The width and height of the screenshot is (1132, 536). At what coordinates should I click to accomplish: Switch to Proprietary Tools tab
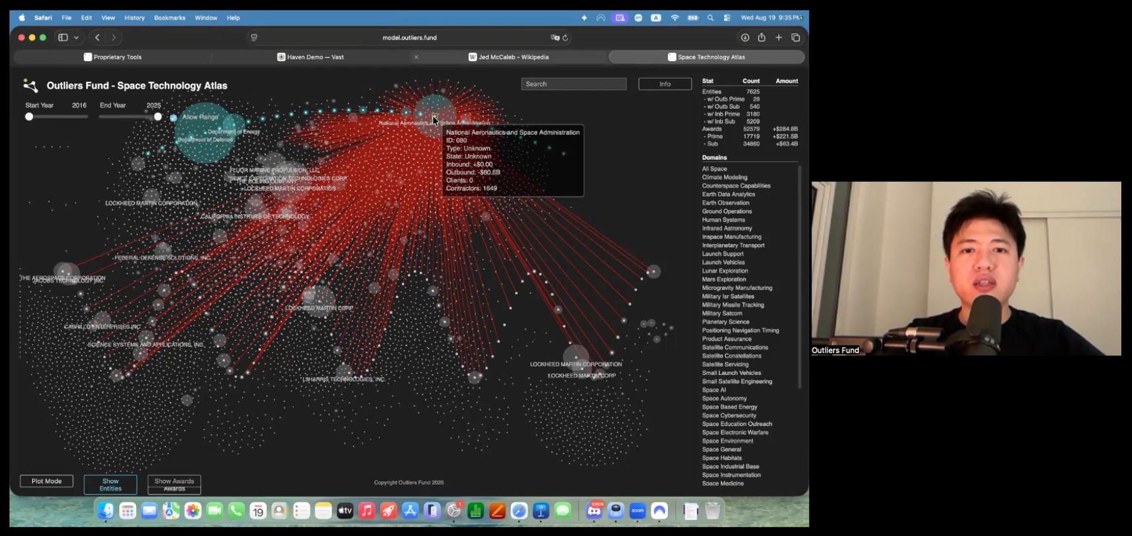pyautogui.click(x=113, y=57)
